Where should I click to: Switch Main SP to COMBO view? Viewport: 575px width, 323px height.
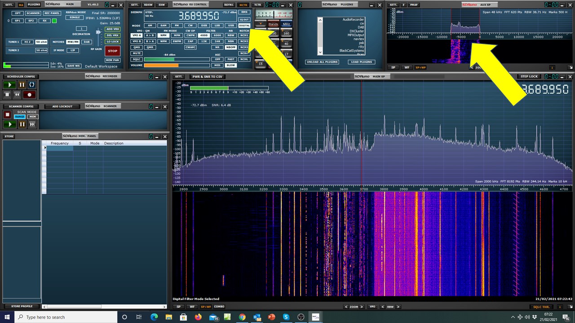[x=219, y=306]
